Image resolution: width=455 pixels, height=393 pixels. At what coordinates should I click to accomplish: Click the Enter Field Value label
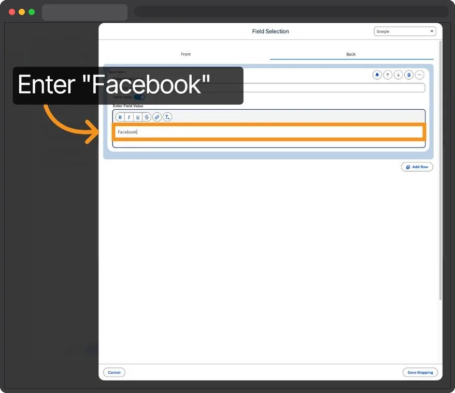click(128, 106)
